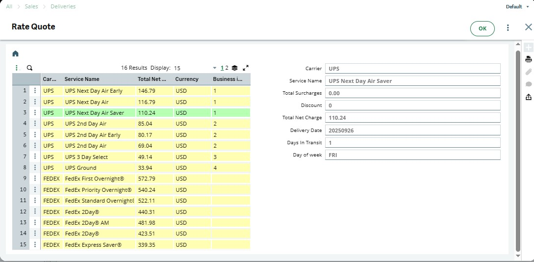The height and width of the screenshot is (262, 534).
Task: Click the vertical scrollbar down arrow
Action: tap(518, 256)
